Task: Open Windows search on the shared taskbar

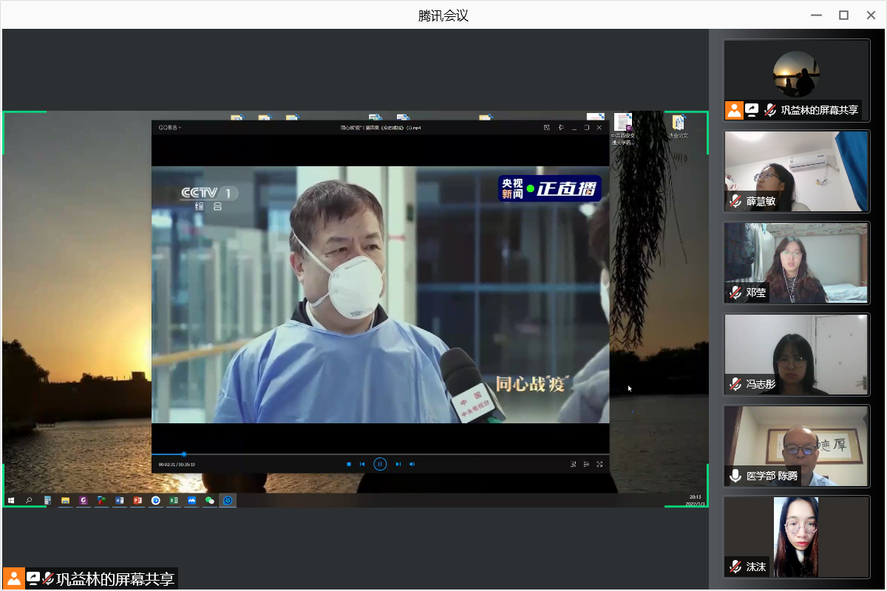Action: [x=29, y=500]
